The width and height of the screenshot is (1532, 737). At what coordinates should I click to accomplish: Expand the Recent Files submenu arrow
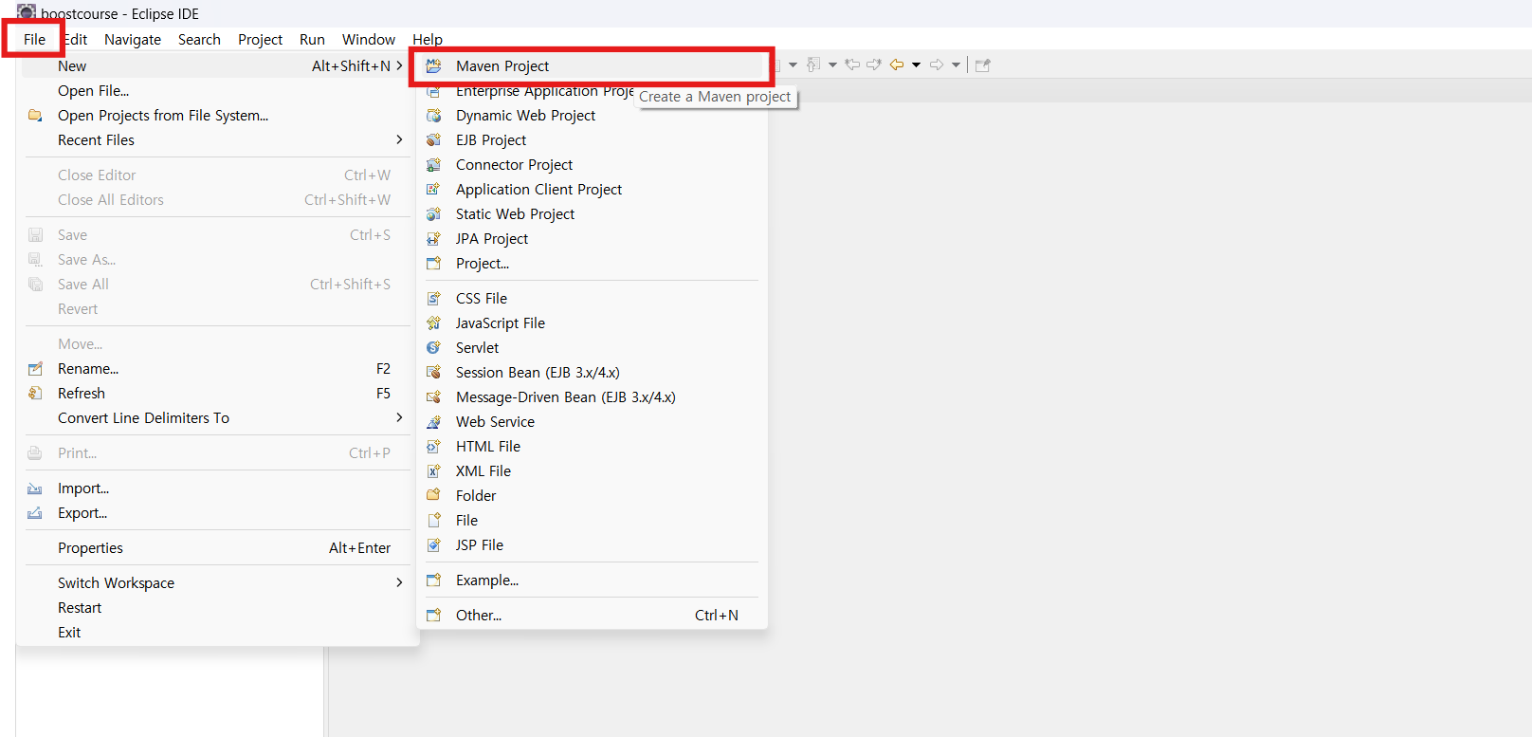(x=399, y=139)
